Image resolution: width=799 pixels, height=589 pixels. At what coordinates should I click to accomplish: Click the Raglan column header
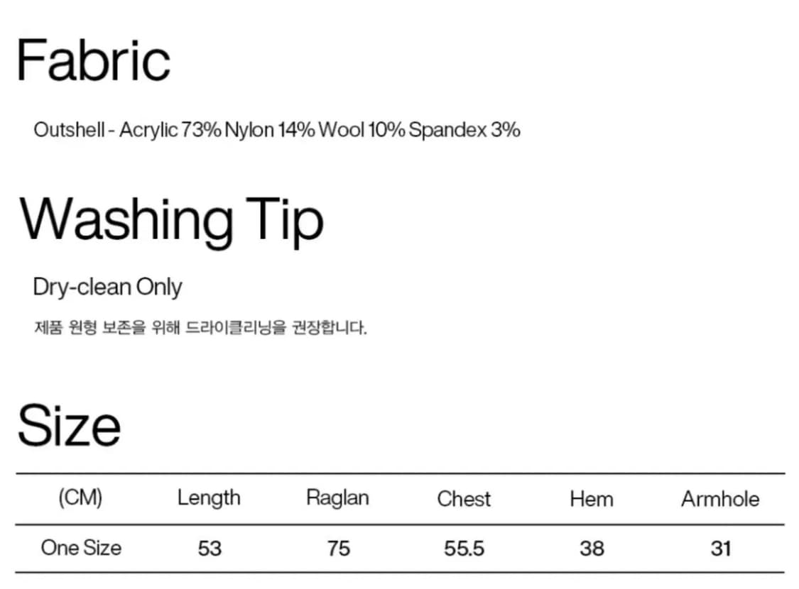(337, 498)
